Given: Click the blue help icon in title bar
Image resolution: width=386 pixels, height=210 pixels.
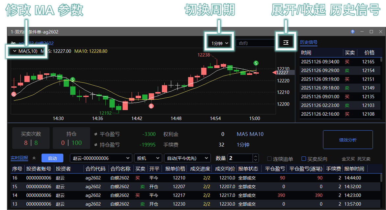Looking at the screenshot, I should pyautogui.click(x=352, y=32).
